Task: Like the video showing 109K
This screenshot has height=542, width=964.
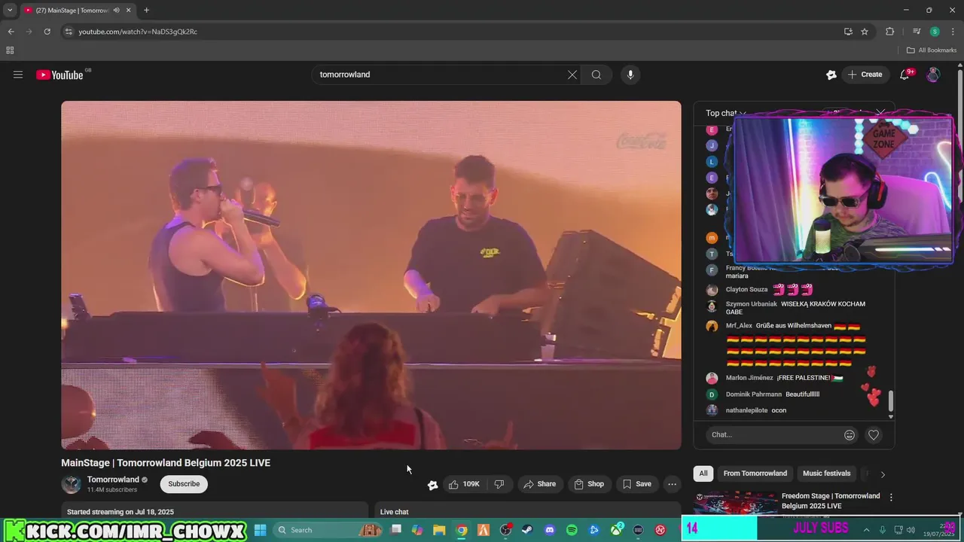Action: [x=464, y=484]
